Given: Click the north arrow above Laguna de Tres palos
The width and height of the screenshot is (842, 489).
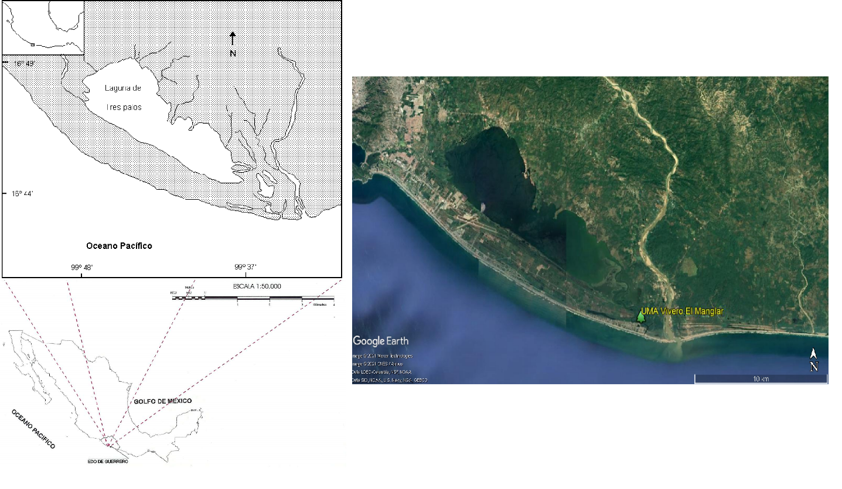Looking at the screenshot, I should click(x=233, y=39).
